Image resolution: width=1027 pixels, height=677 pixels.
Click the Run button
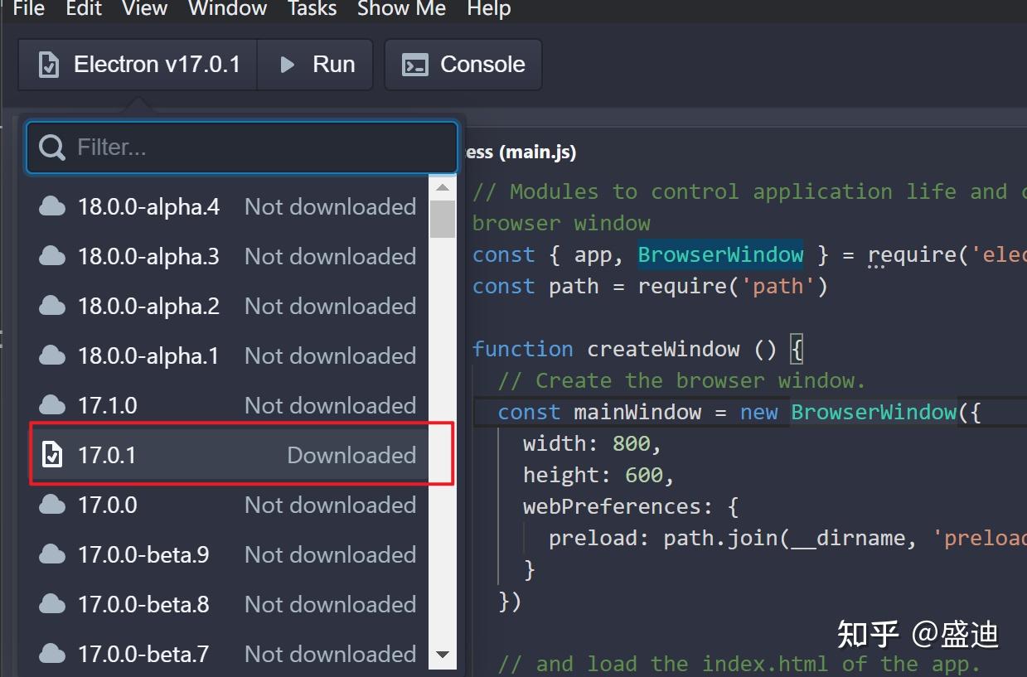(x=316, y=64)
